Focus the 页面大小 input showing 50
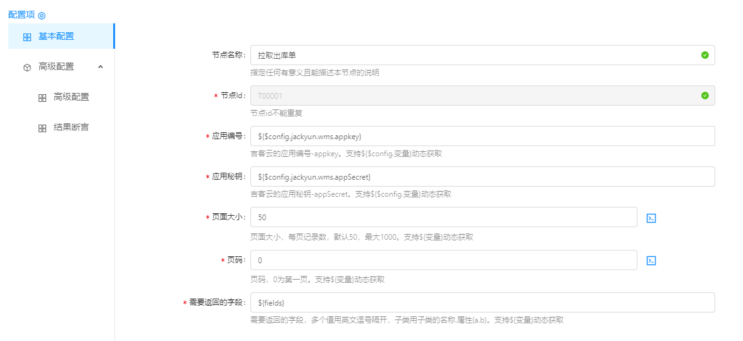 [x=443, y=217]
